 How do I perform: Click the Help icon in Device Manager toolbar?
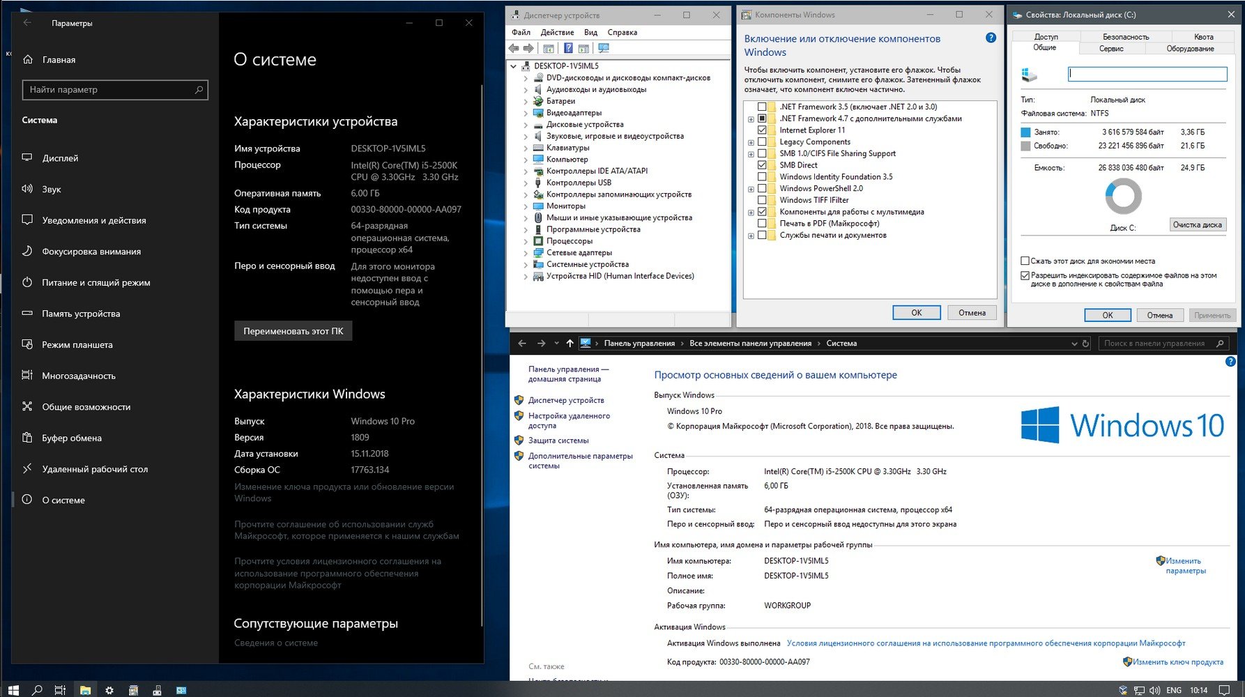[568, 48]
